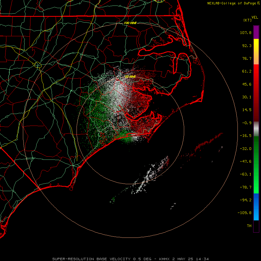Click the -94.2 velocity scale value

point(246,200)
